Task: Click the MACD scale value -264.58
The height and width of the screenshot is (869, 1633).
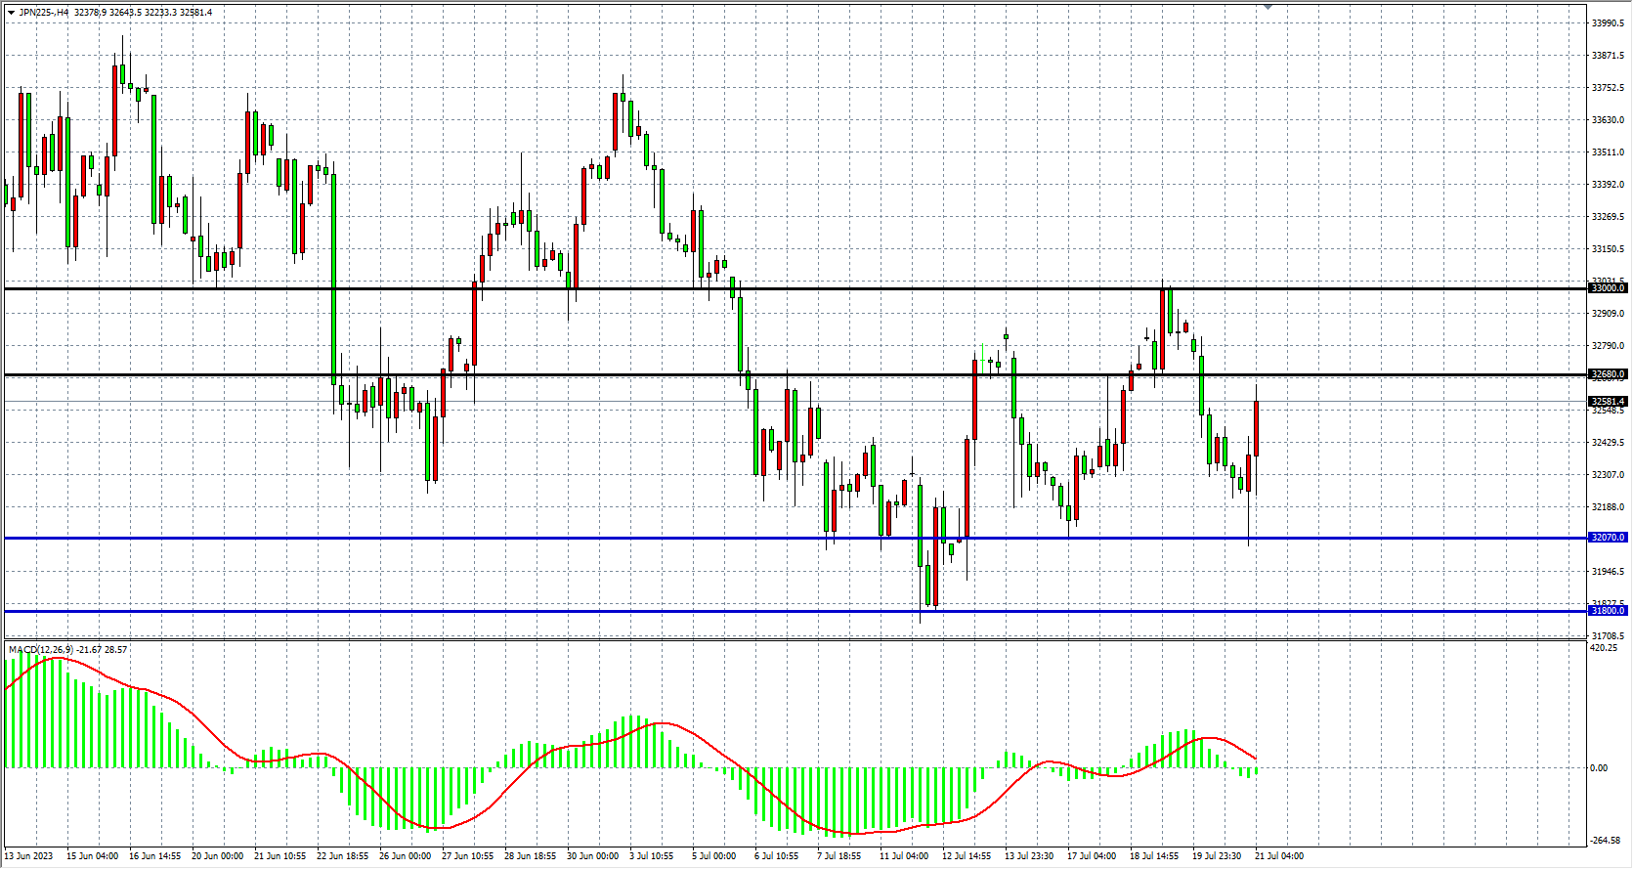Action: [x=1605, y=841]
